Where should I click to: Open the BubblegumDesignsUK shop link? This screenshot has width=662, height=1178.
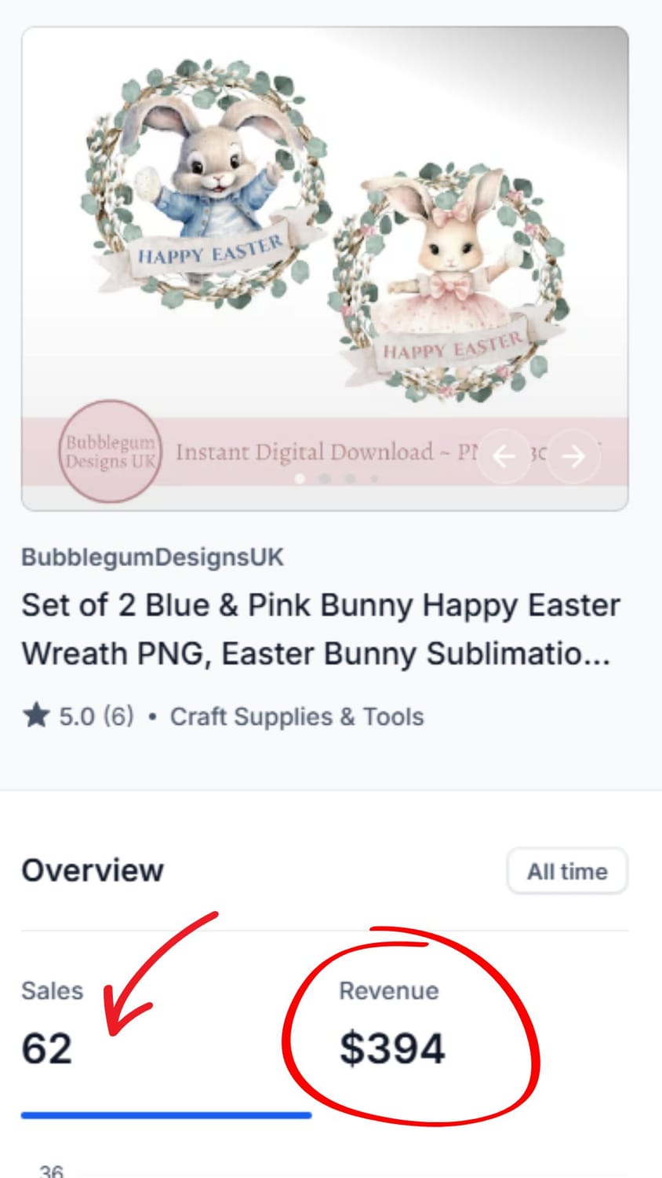pos(152,557)
